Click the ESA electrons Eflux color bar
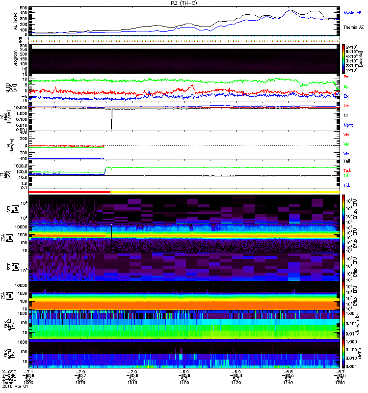The image size is (368, 393). click(343, 296)
